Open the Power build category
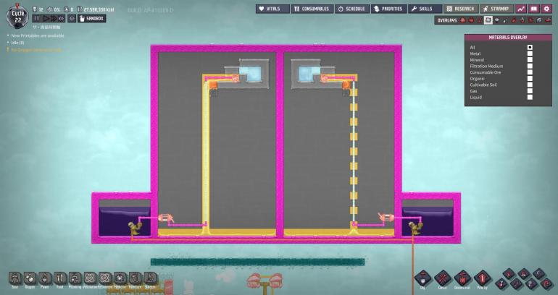The height and width of the screenshot is (295, 558). point(45,279)
